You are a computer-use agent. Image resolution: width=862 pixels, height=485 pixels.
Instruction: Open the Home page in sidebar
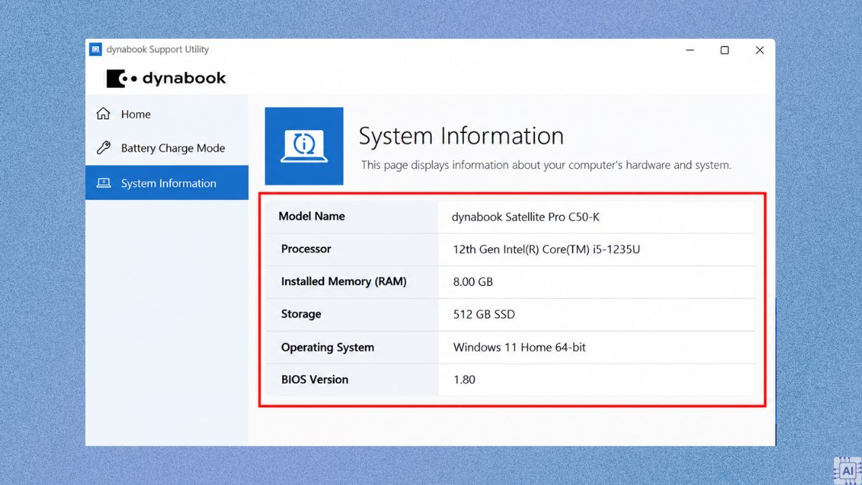point(167,114)
